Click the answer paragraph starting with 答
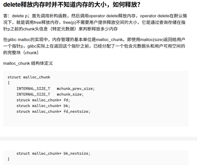Viewport: 197px width, 165px height. (x=95, y=22)
